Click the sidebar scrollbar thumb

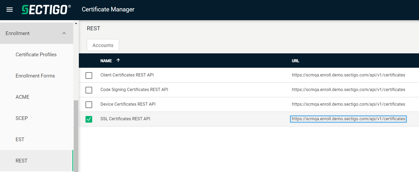(x=76, y=136)
